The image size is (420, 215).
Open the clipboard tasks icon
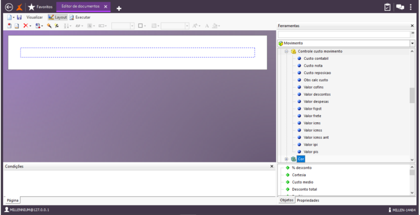387,7
